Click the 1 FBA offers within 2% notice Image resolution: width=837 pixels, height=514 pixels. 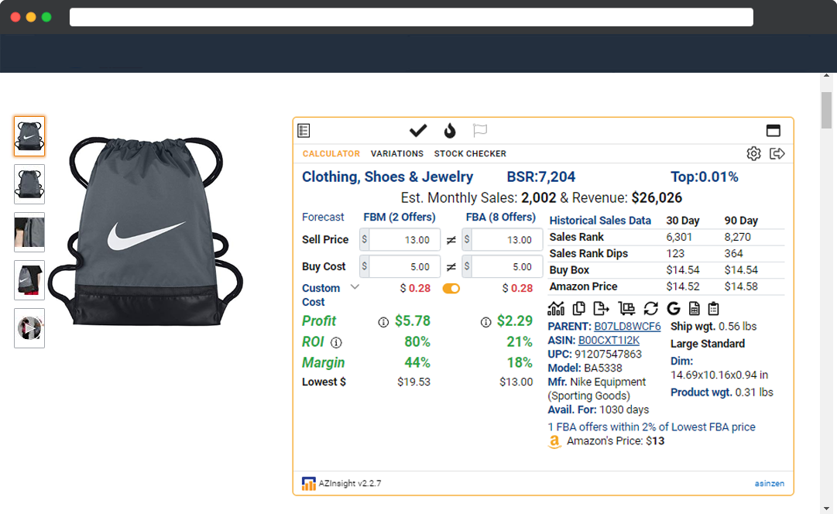click(x=651, y=427)
